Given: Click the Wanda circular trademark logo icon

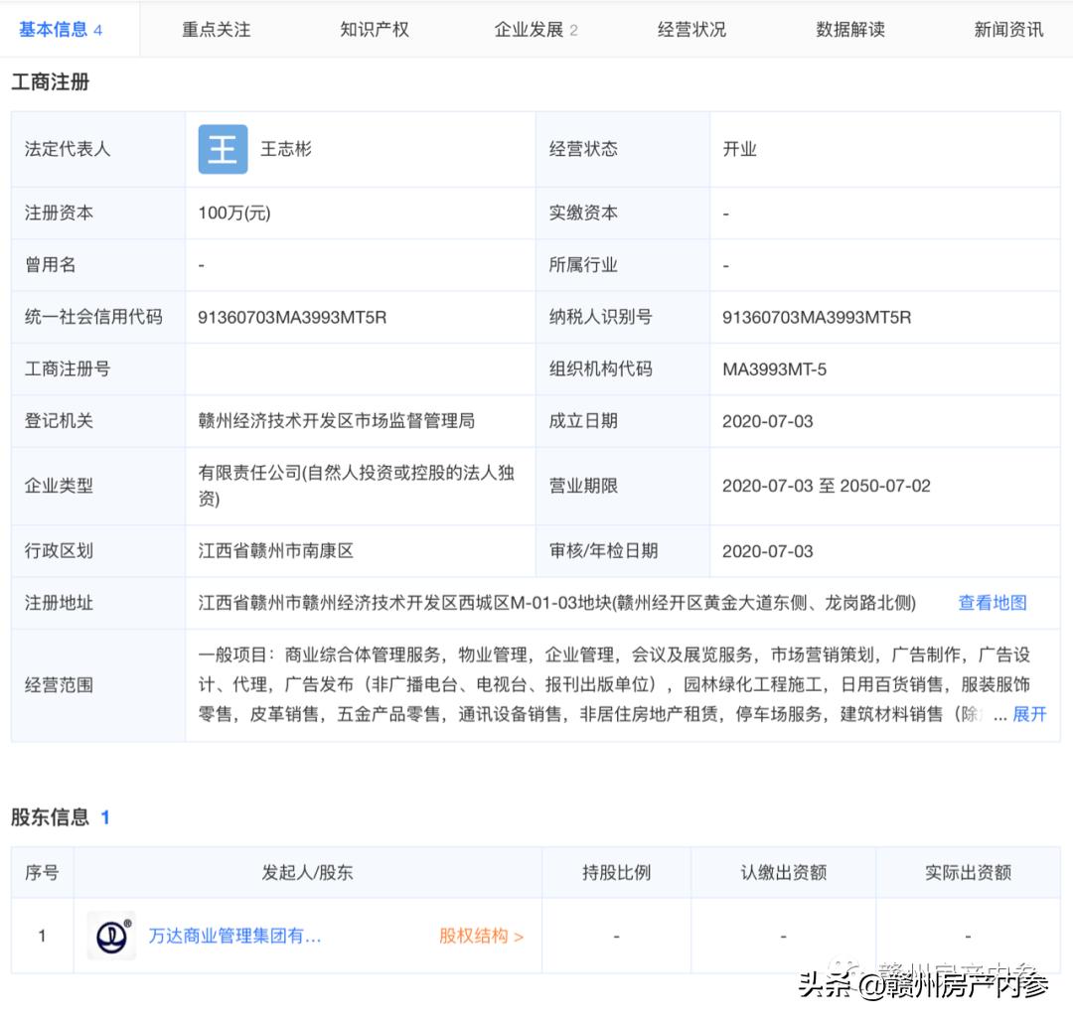Looking at the screenshot, I should 110,935.
